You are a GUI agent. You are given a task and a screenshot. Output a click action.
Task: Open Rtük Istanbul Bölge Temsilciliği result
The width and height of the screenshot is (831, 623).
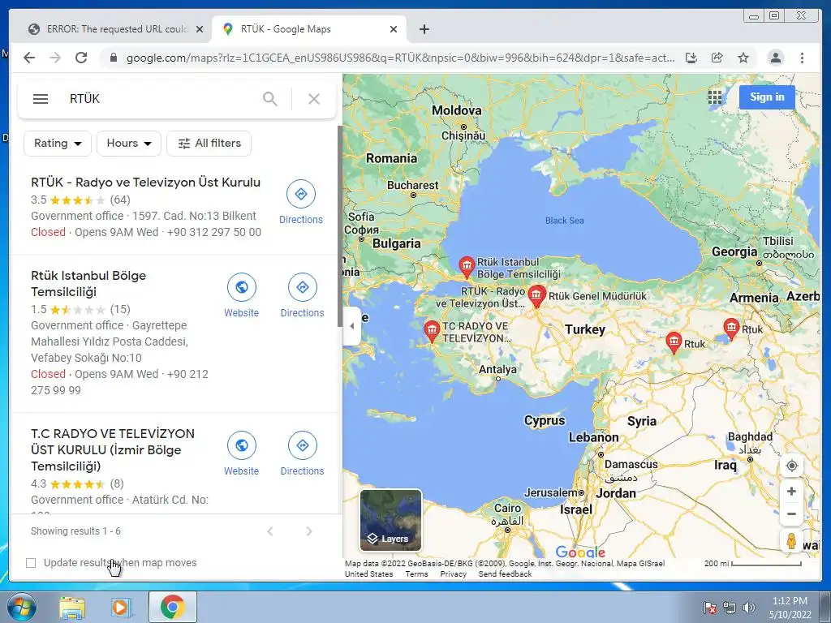[88, 283]
